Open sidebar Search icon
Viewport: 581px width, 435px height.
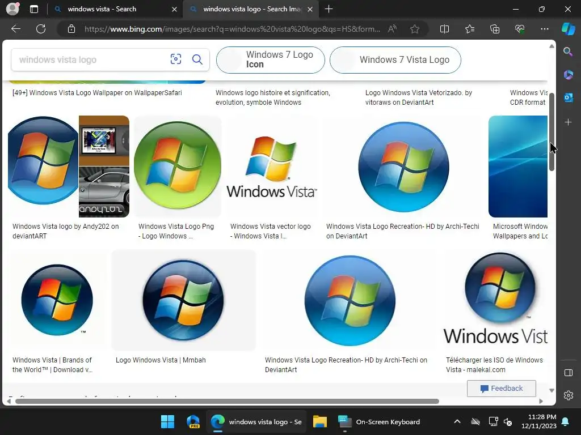tap(568, 52)
